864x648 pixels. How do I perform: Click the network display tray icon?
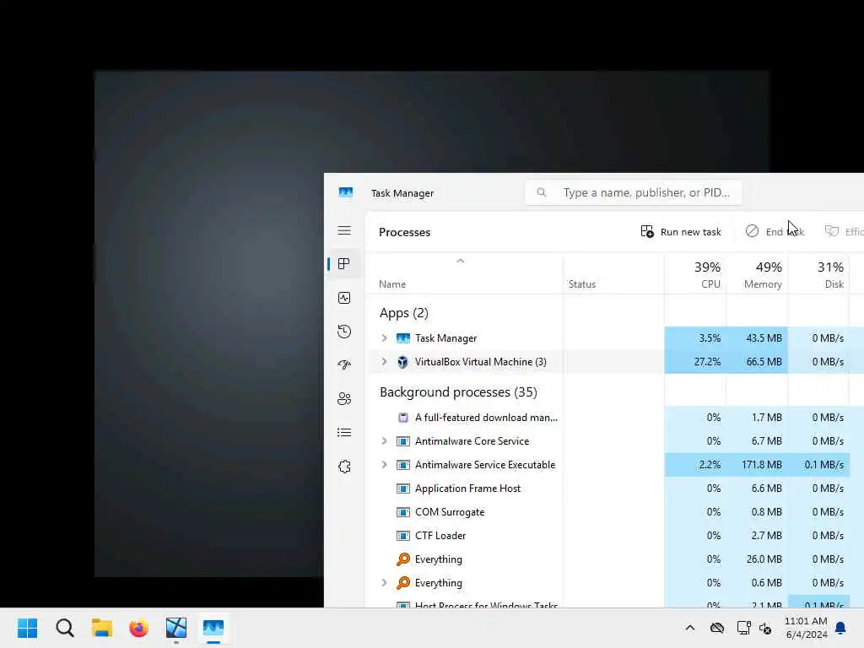(744, 628)
